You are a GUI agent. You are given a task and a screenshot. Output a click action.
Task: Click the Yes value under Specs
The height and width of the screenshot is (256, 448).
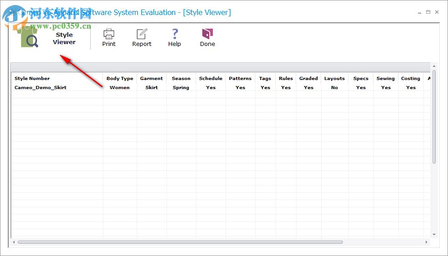click(x=361, y=87)
